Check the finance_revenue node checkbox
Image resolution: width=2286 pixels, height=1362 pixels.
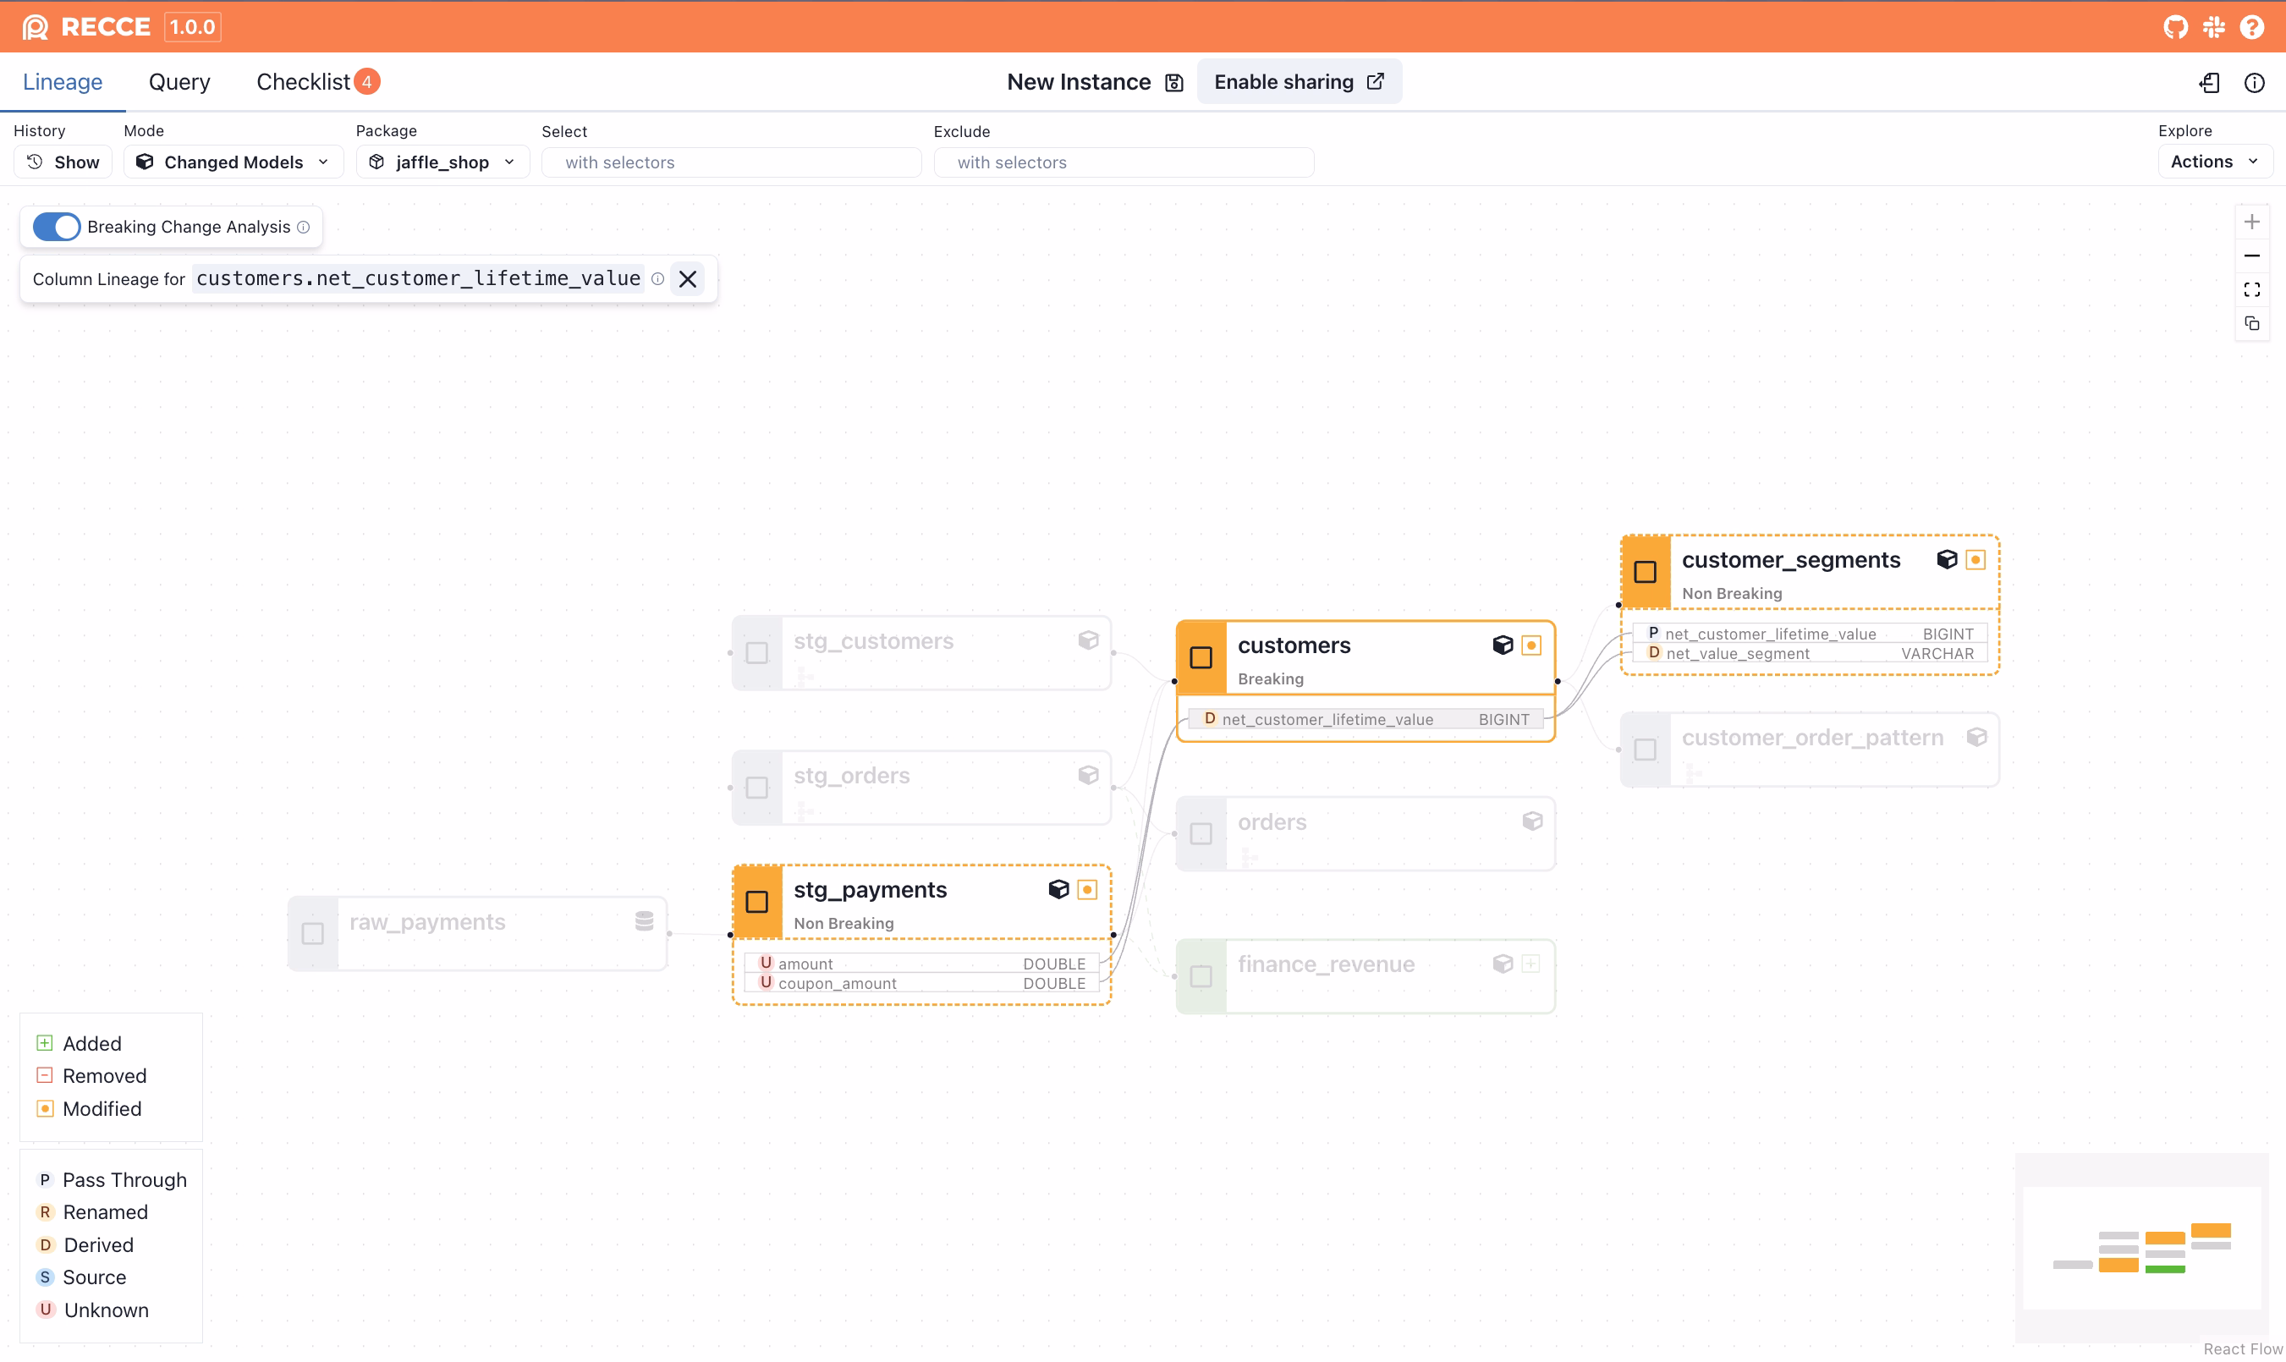pos(1201,976)
